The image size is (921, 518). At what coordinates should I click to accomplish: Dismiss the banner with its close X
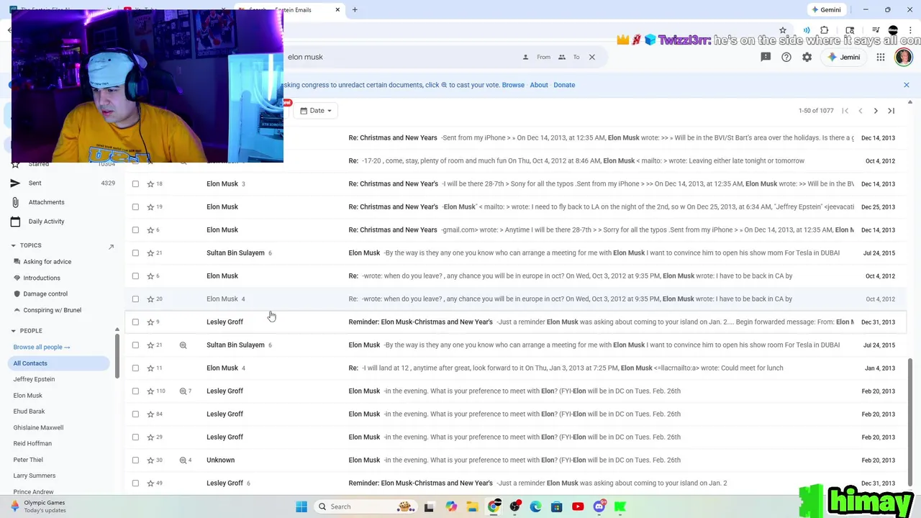pos(907,85)
